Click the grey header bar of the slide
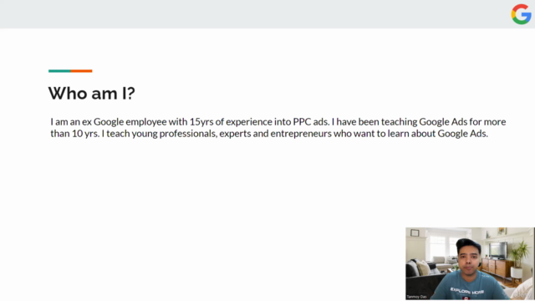The image size is (535, 301). pyautogui.click(x=267, y=14)
